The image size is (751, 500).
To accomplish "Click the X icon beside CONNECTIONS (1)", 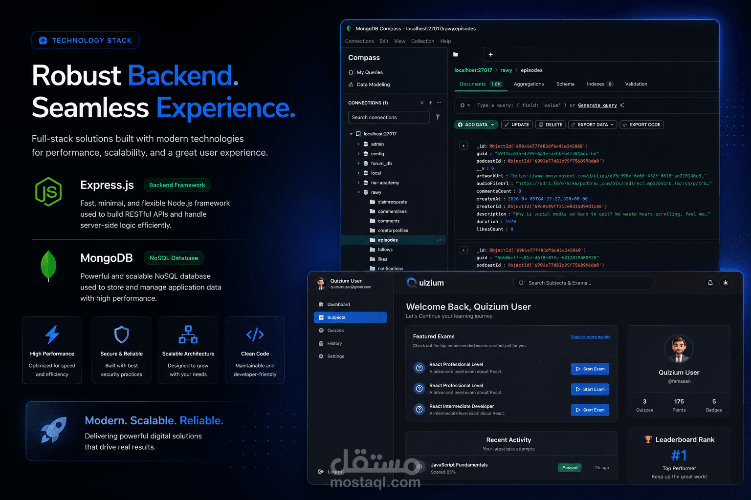I will [x=422, y=103].
